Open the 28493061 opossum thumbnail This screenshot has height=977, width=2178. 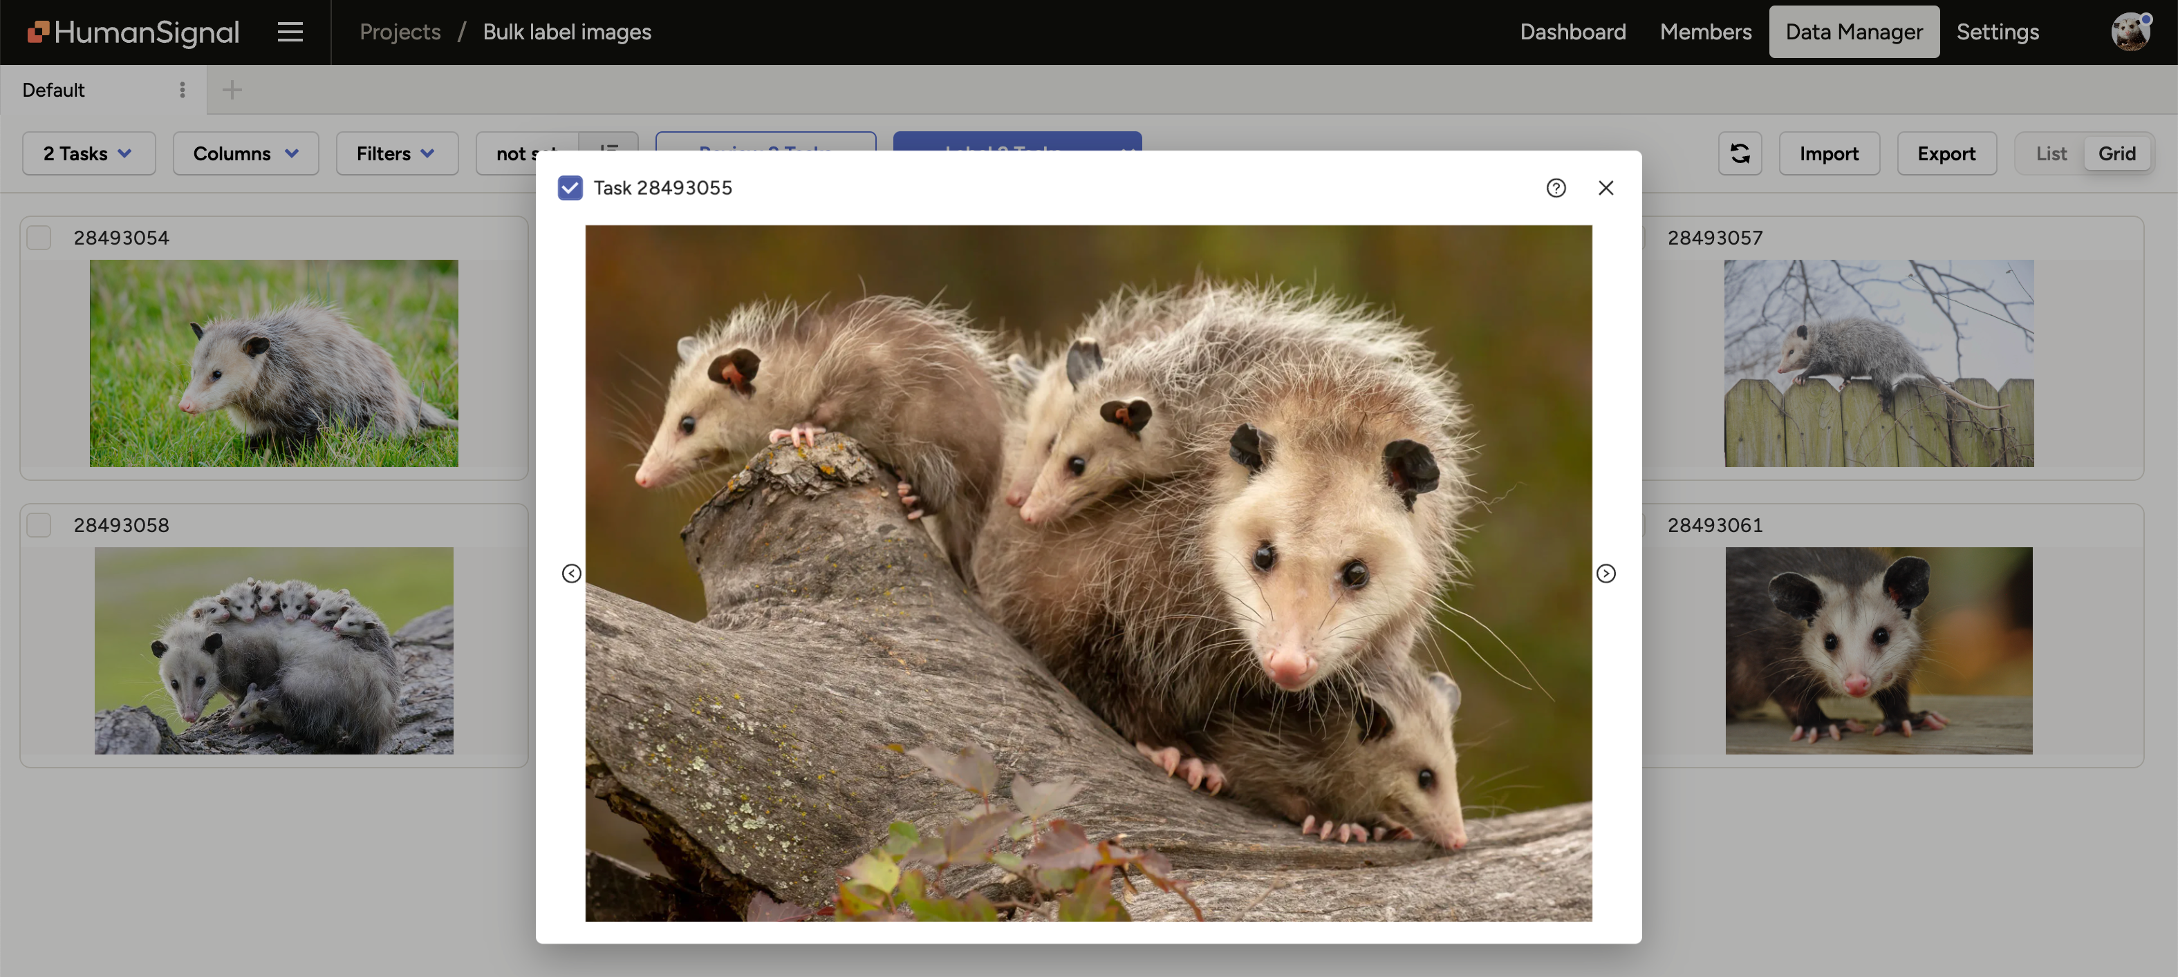pyautogui.click(x=1879, y=651)
